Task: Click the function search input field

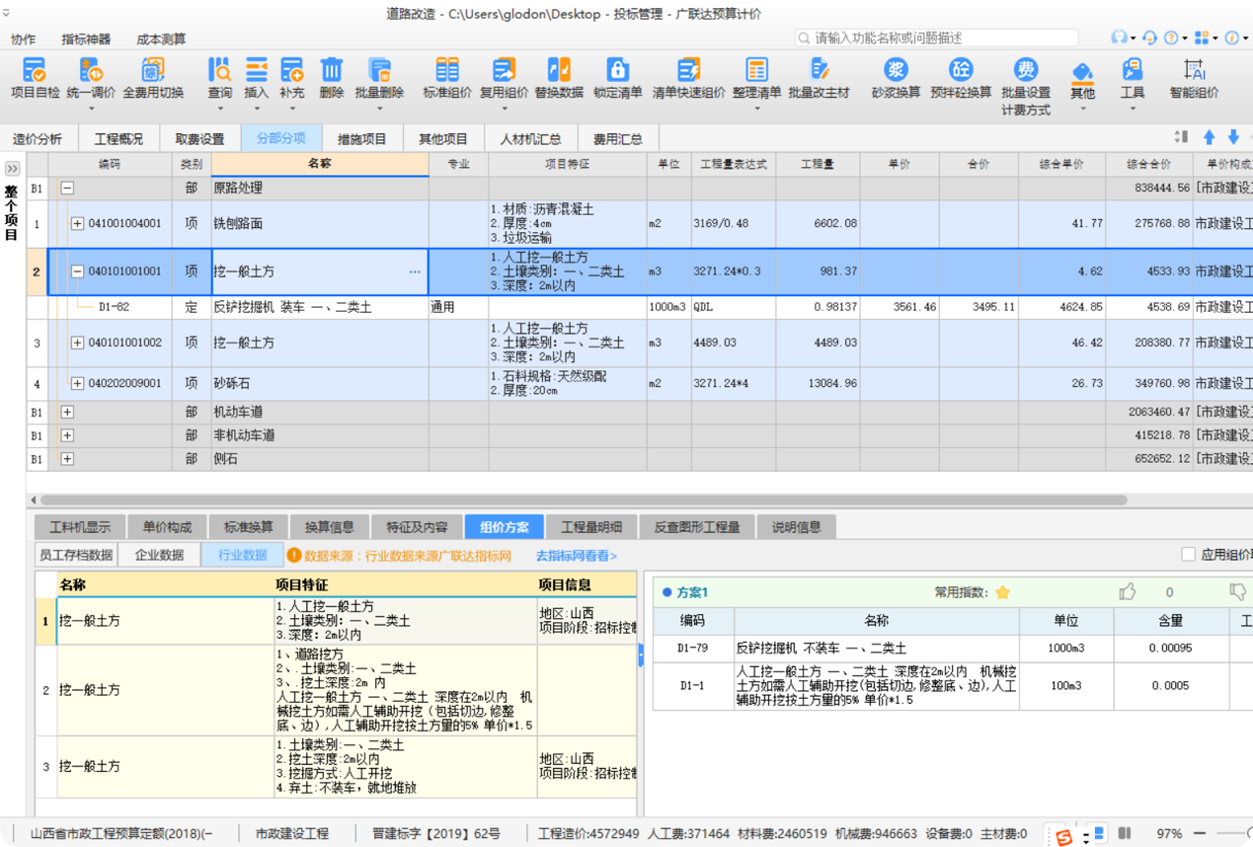Action: point(948,38)
